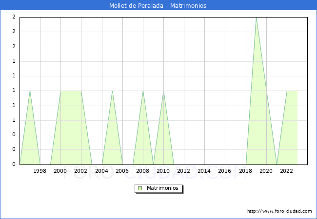
Task: Click the 2019 peak of the chart
Action: 256,18
